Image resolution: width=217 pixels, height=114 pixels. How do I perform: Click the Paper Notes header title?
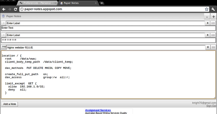click(14, 16)
